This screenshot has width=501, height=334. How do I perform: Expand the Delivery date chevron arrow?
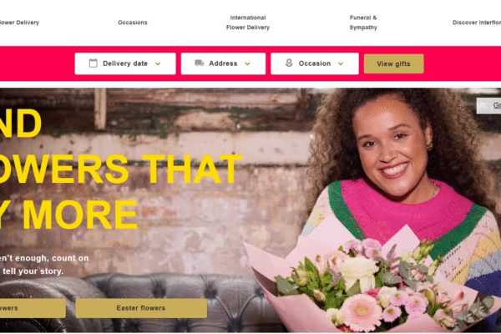[158, 63]
